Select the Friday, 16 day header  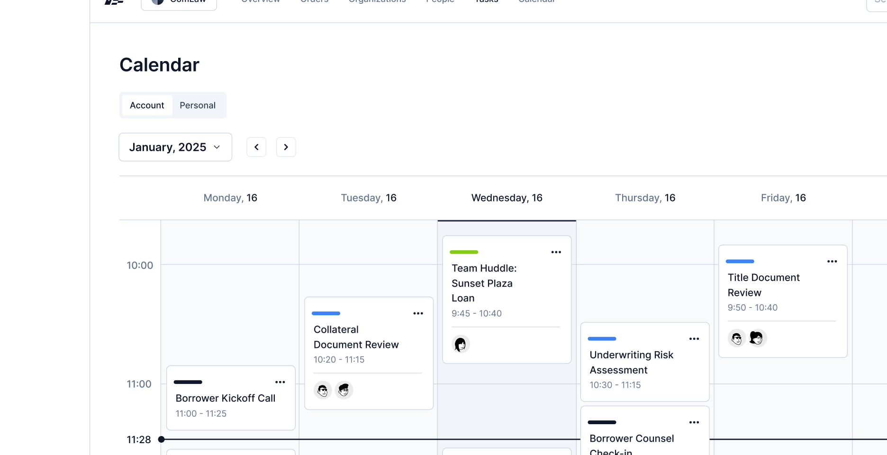click(783, 198)
